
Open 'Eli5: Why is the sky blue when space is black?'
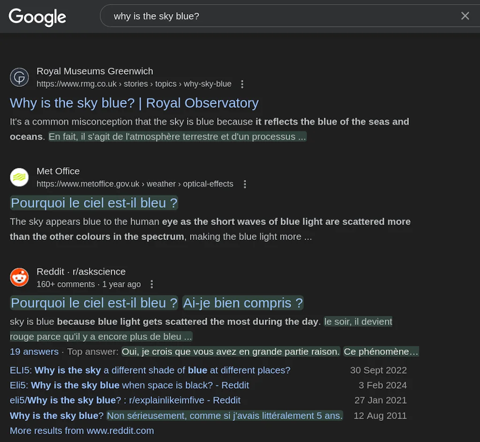point(129,385)
